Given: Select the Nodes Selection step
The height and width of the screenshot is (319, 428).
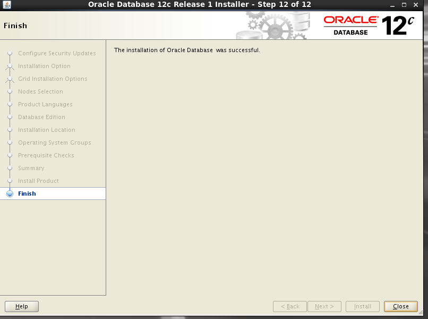Looking at the screenshot, I should (x=40, y=91).
